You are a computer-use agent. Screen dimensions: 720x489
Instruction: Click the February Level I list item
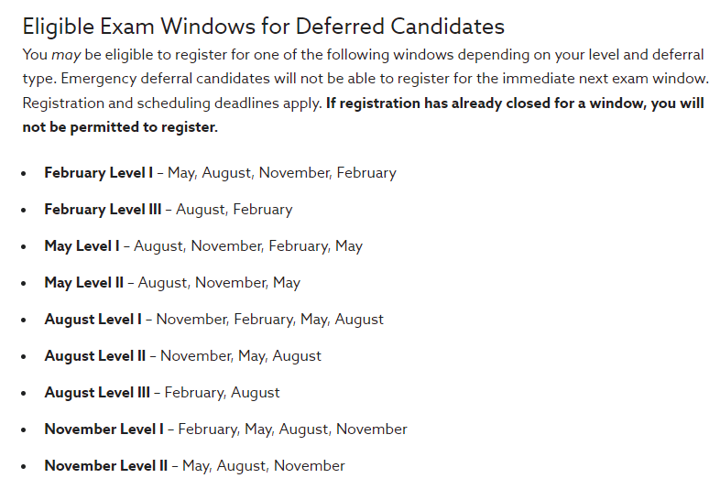tap(221, 173)
